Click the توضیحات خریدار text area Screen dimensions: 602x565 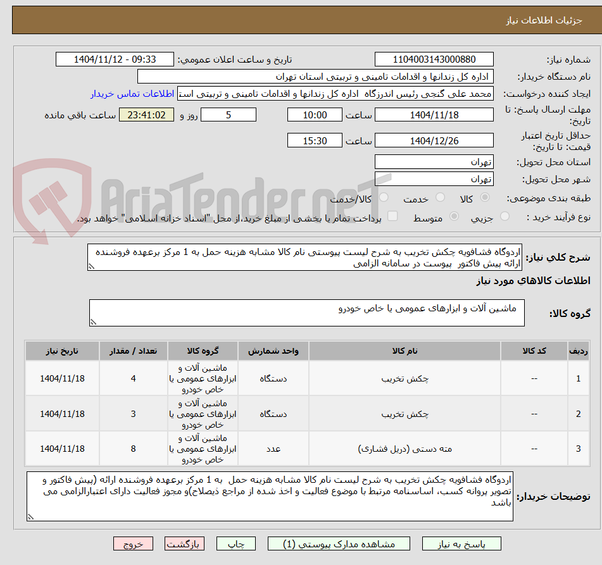click(x=270, y=496)
